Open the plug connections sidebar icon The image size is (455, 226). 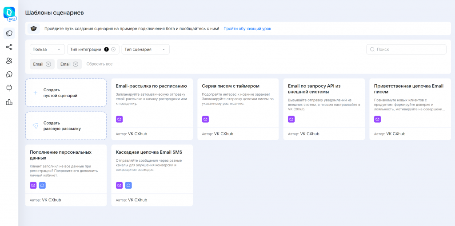pyautogui.click(x=9, y=88)
